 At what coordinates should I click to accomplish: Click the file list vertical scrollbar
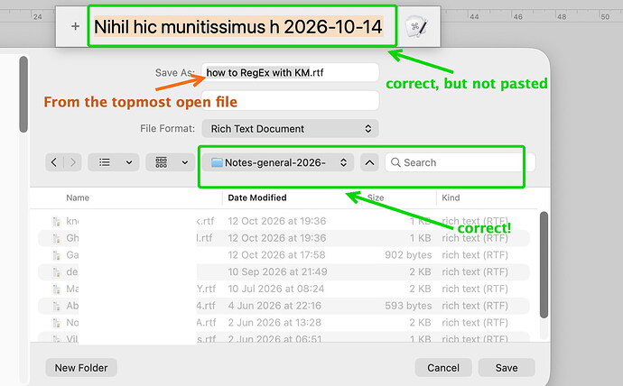click(544, 264)
